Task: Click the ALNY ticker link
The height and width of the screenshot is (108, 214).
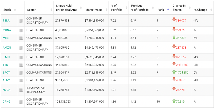Action: click(6, 80)
